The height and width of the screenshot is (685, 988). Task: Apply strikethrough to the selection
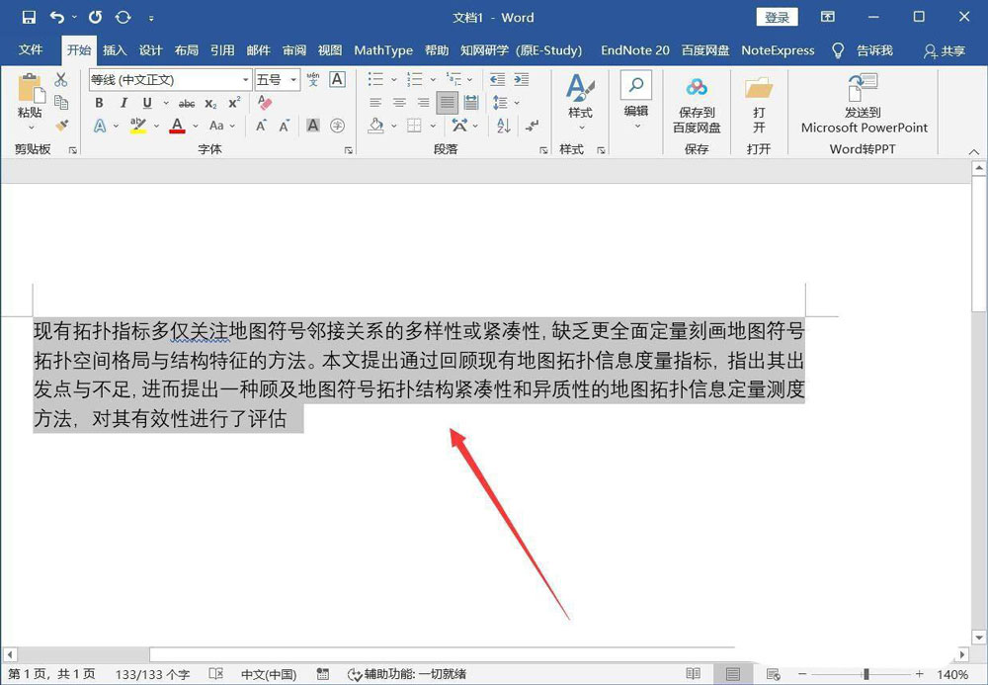tap(188, 102)
